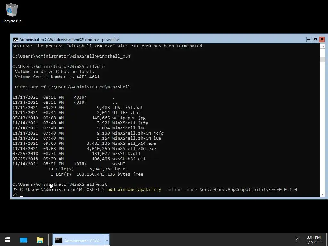Click the wxsUI directory entry
Screen dimensions: 328x246
(x=119, y=164)
